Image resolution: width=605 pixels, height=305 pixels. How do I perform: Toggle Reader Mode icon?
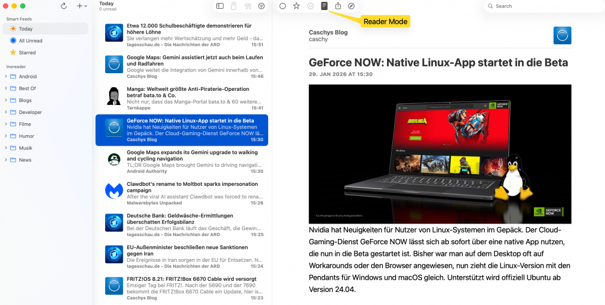pyautogui.click(x=324, y=6)
